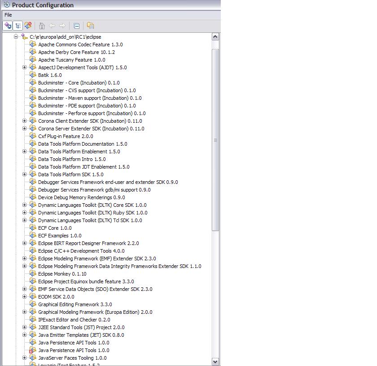Click the vertical scrollbar thumb
This screenshot has height=366, width=377.
pyautogui.click(x=215, y=140)
